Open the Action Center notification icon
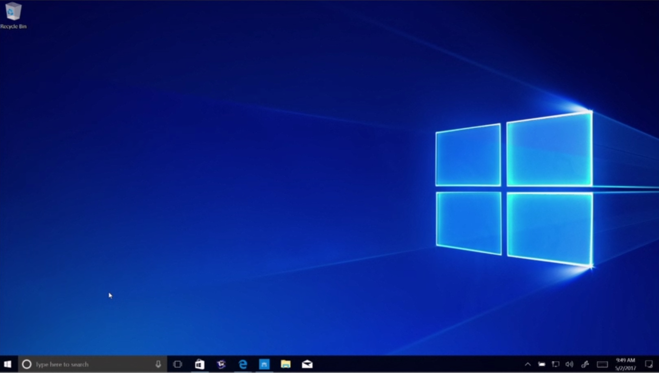Image resolution: width=659 pixels, height=373 pixels. [649, 364]
